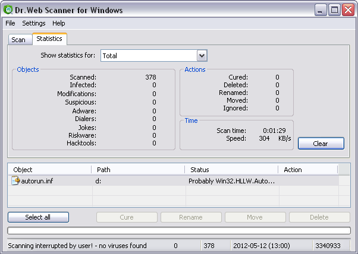Click status 'Probably Win32.HLLW.Auto...'
Image resolution: width=358 pixels, height=254 pixels.
click(x=231, y=181)
